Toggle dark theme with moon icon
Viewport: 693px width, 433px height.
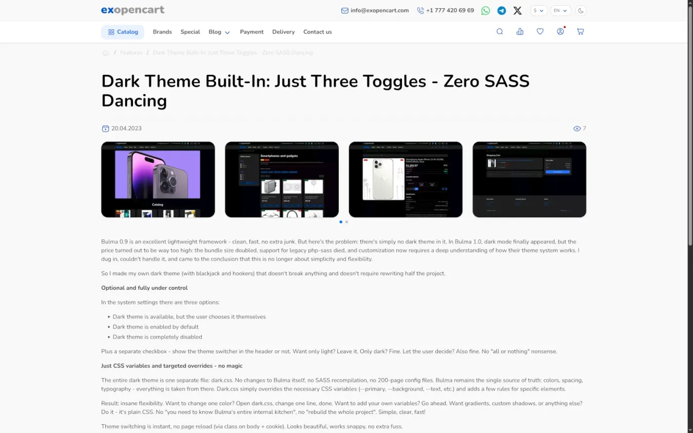tap(581, 11)
